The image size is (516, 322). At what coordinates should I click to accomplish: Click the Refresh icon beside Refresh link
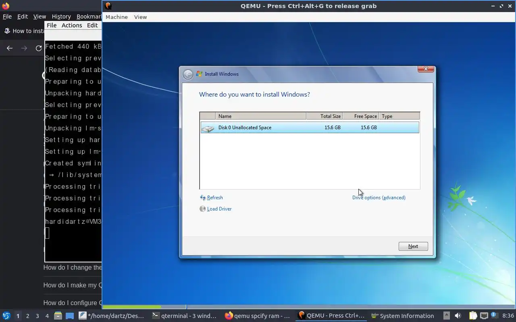coord(203,198)
